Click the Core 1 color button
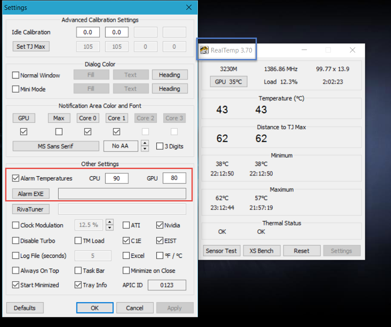This screenshot has height=327, width=391. tap(117, 118)
